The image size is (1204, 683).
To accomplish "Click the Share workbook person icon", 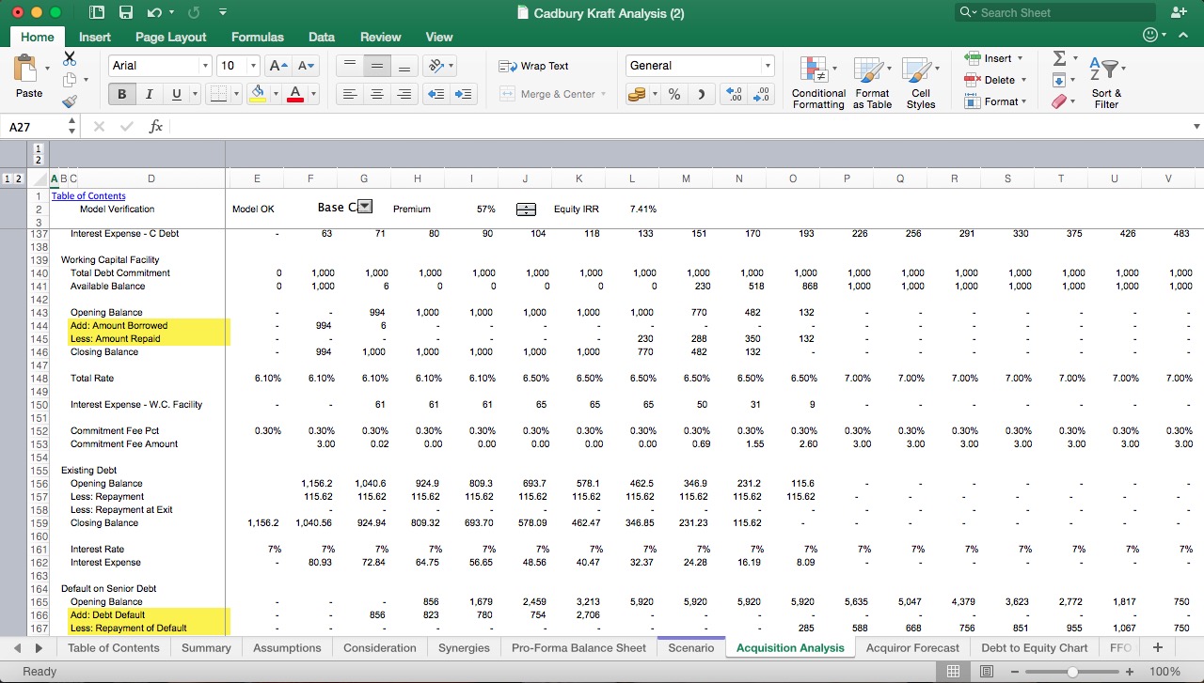I will click(1179, 13).
